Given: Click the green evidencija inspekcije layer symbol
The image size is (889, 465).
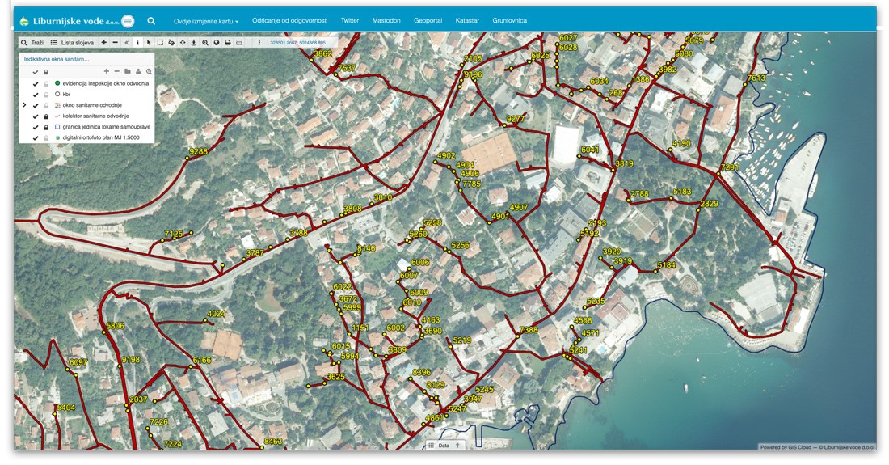Looking at the screenshot, I should (x=57, y=83).
